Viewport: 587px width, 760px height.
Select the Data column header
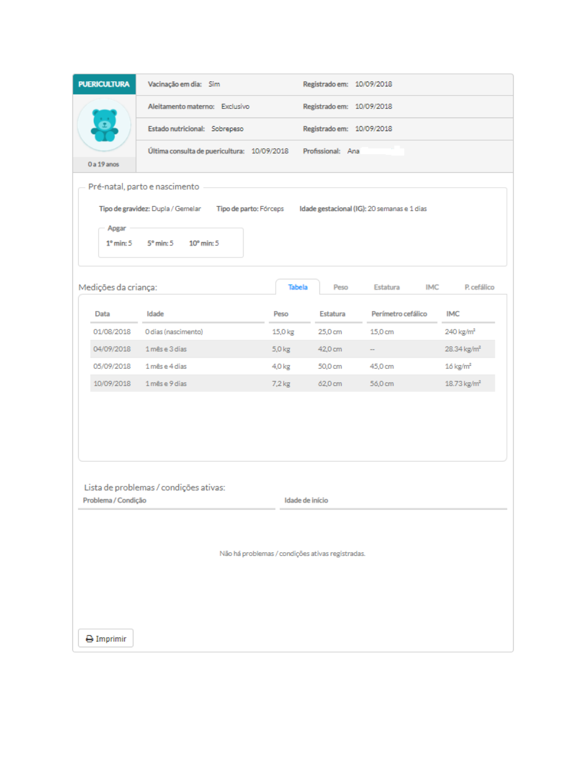coord(102,314)
